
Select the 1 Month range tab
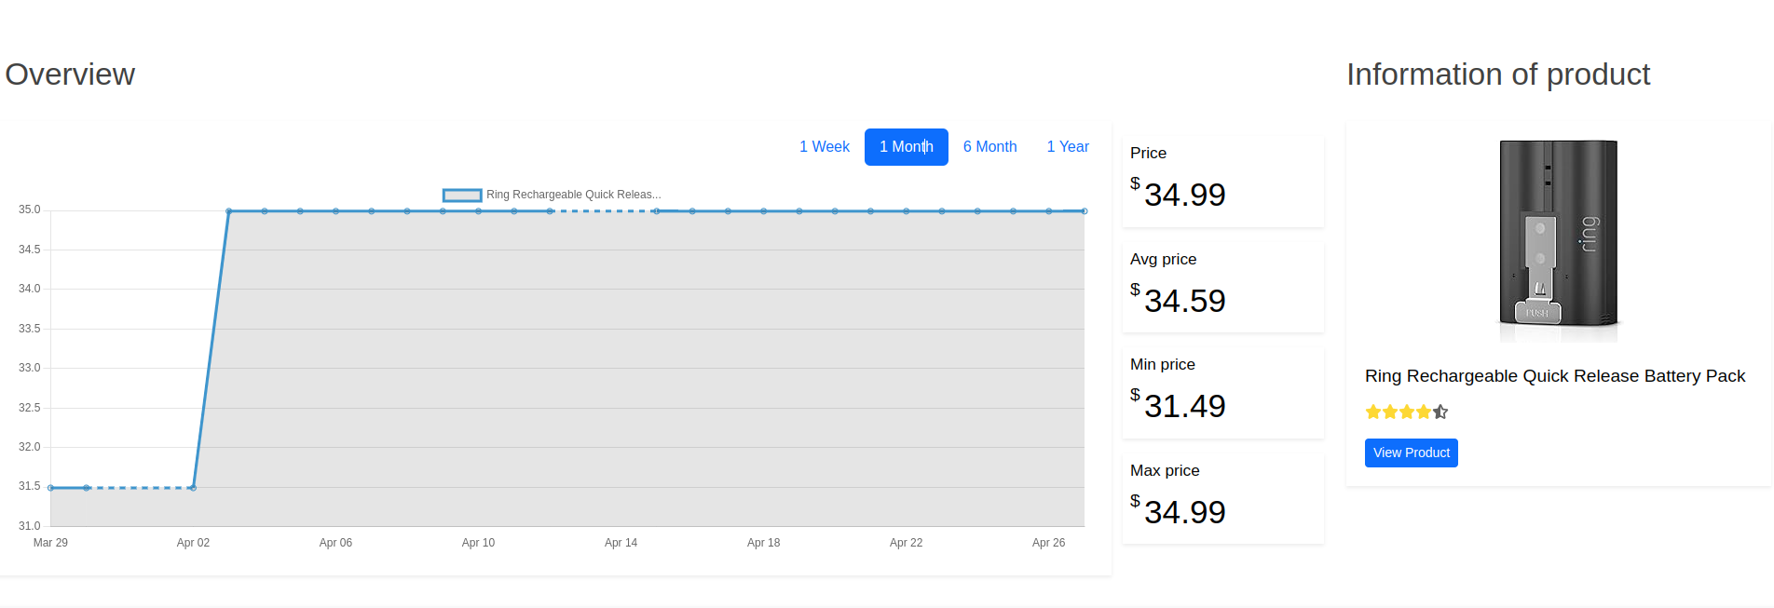(906, 147)
